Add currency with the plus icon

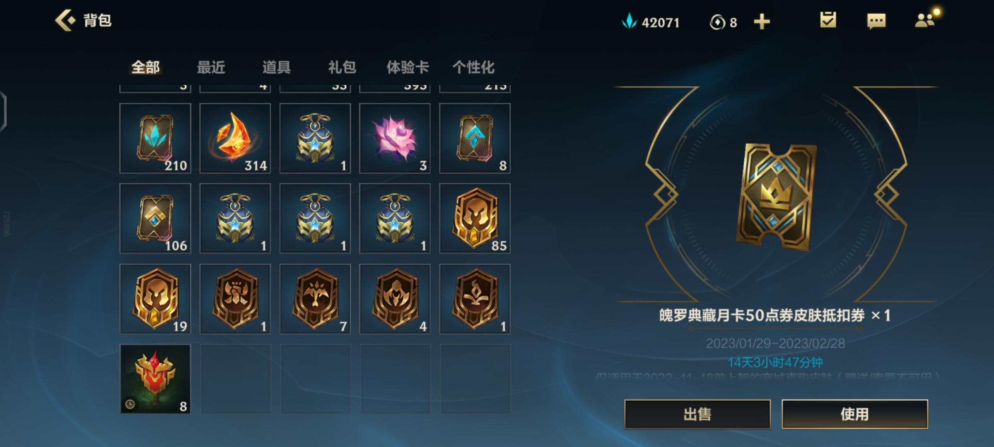tap(762, 22)
